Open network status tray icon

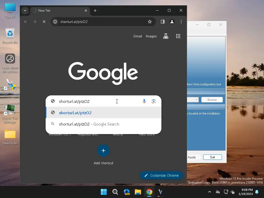(226, 192)
